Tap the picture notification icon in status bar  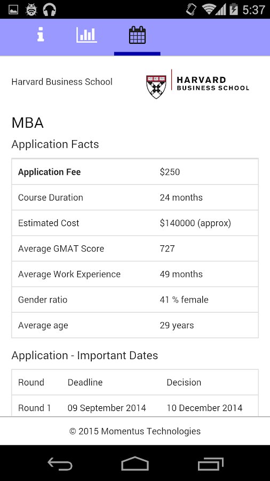pyautogui.click(x=13, y=10)
